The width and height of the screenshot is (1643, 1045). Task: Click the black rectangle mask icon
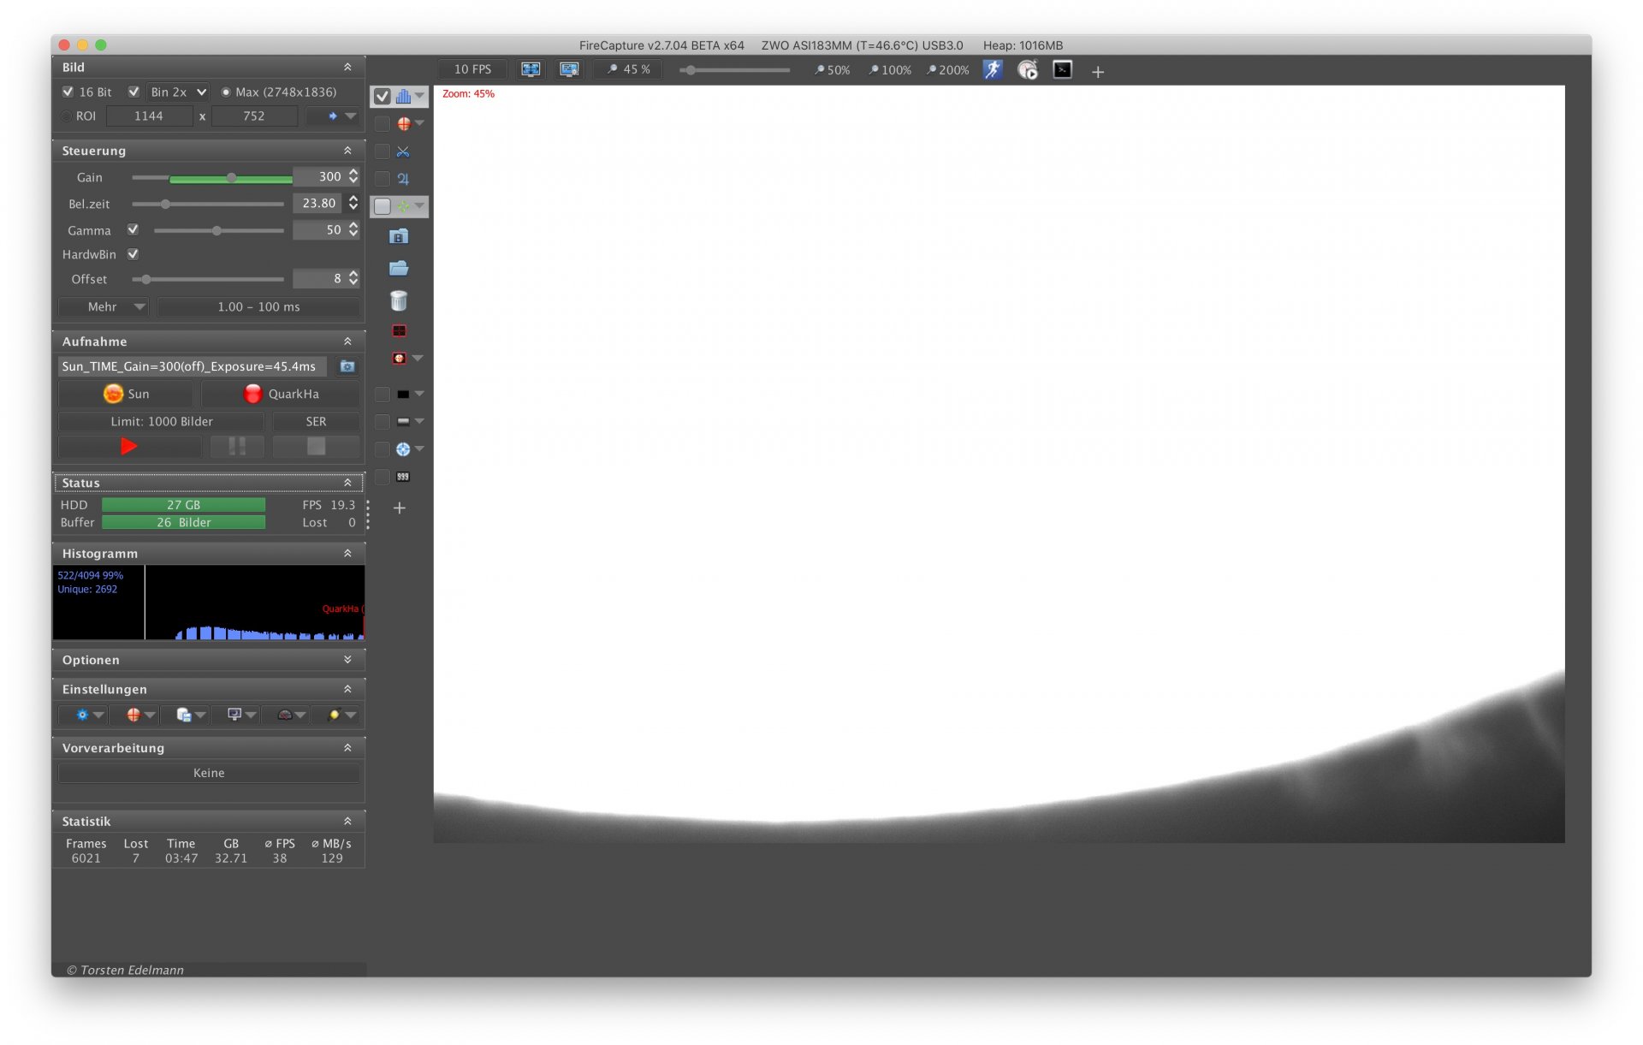click(x=403, y=395)
